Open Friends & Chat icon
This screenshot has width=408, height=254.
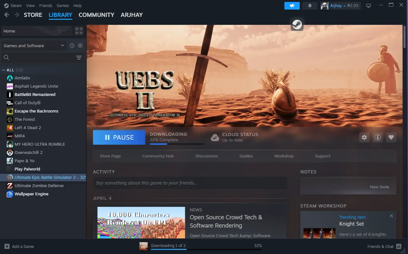399,246
